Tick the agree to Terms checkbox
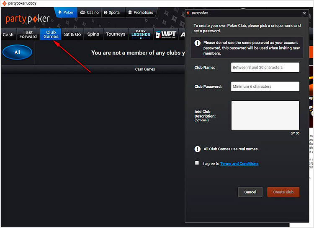The height and width of the screenshot is (228, 314). point(197,163)
